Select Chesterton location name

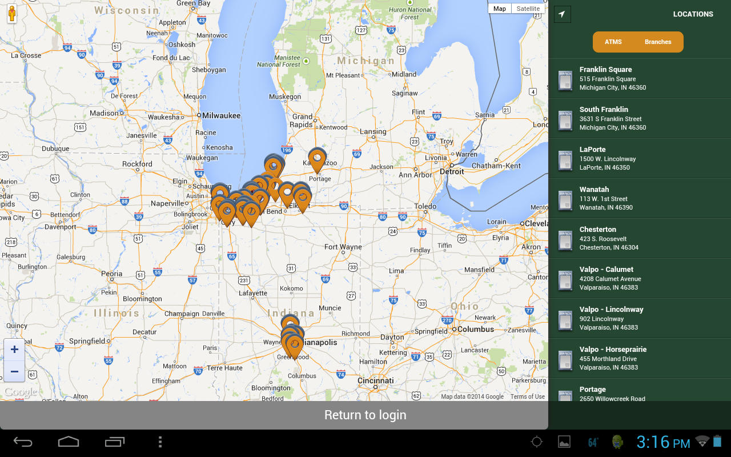598,230
